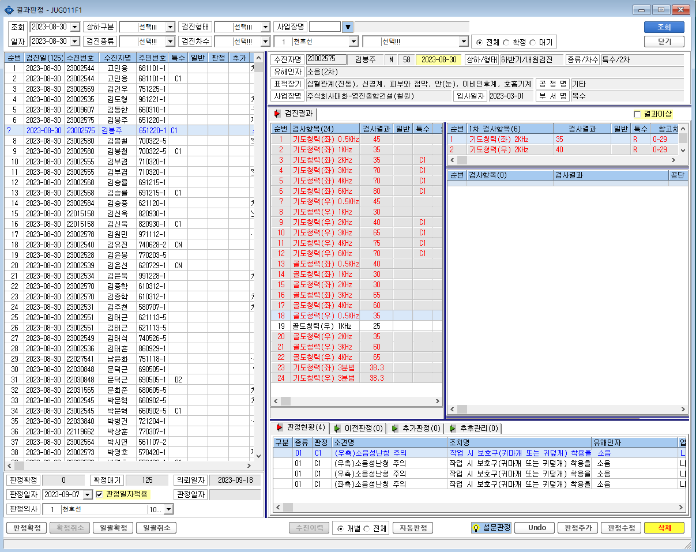
Task: Expand the 검진형태 dropdown list
Action: tap(265, 27)
